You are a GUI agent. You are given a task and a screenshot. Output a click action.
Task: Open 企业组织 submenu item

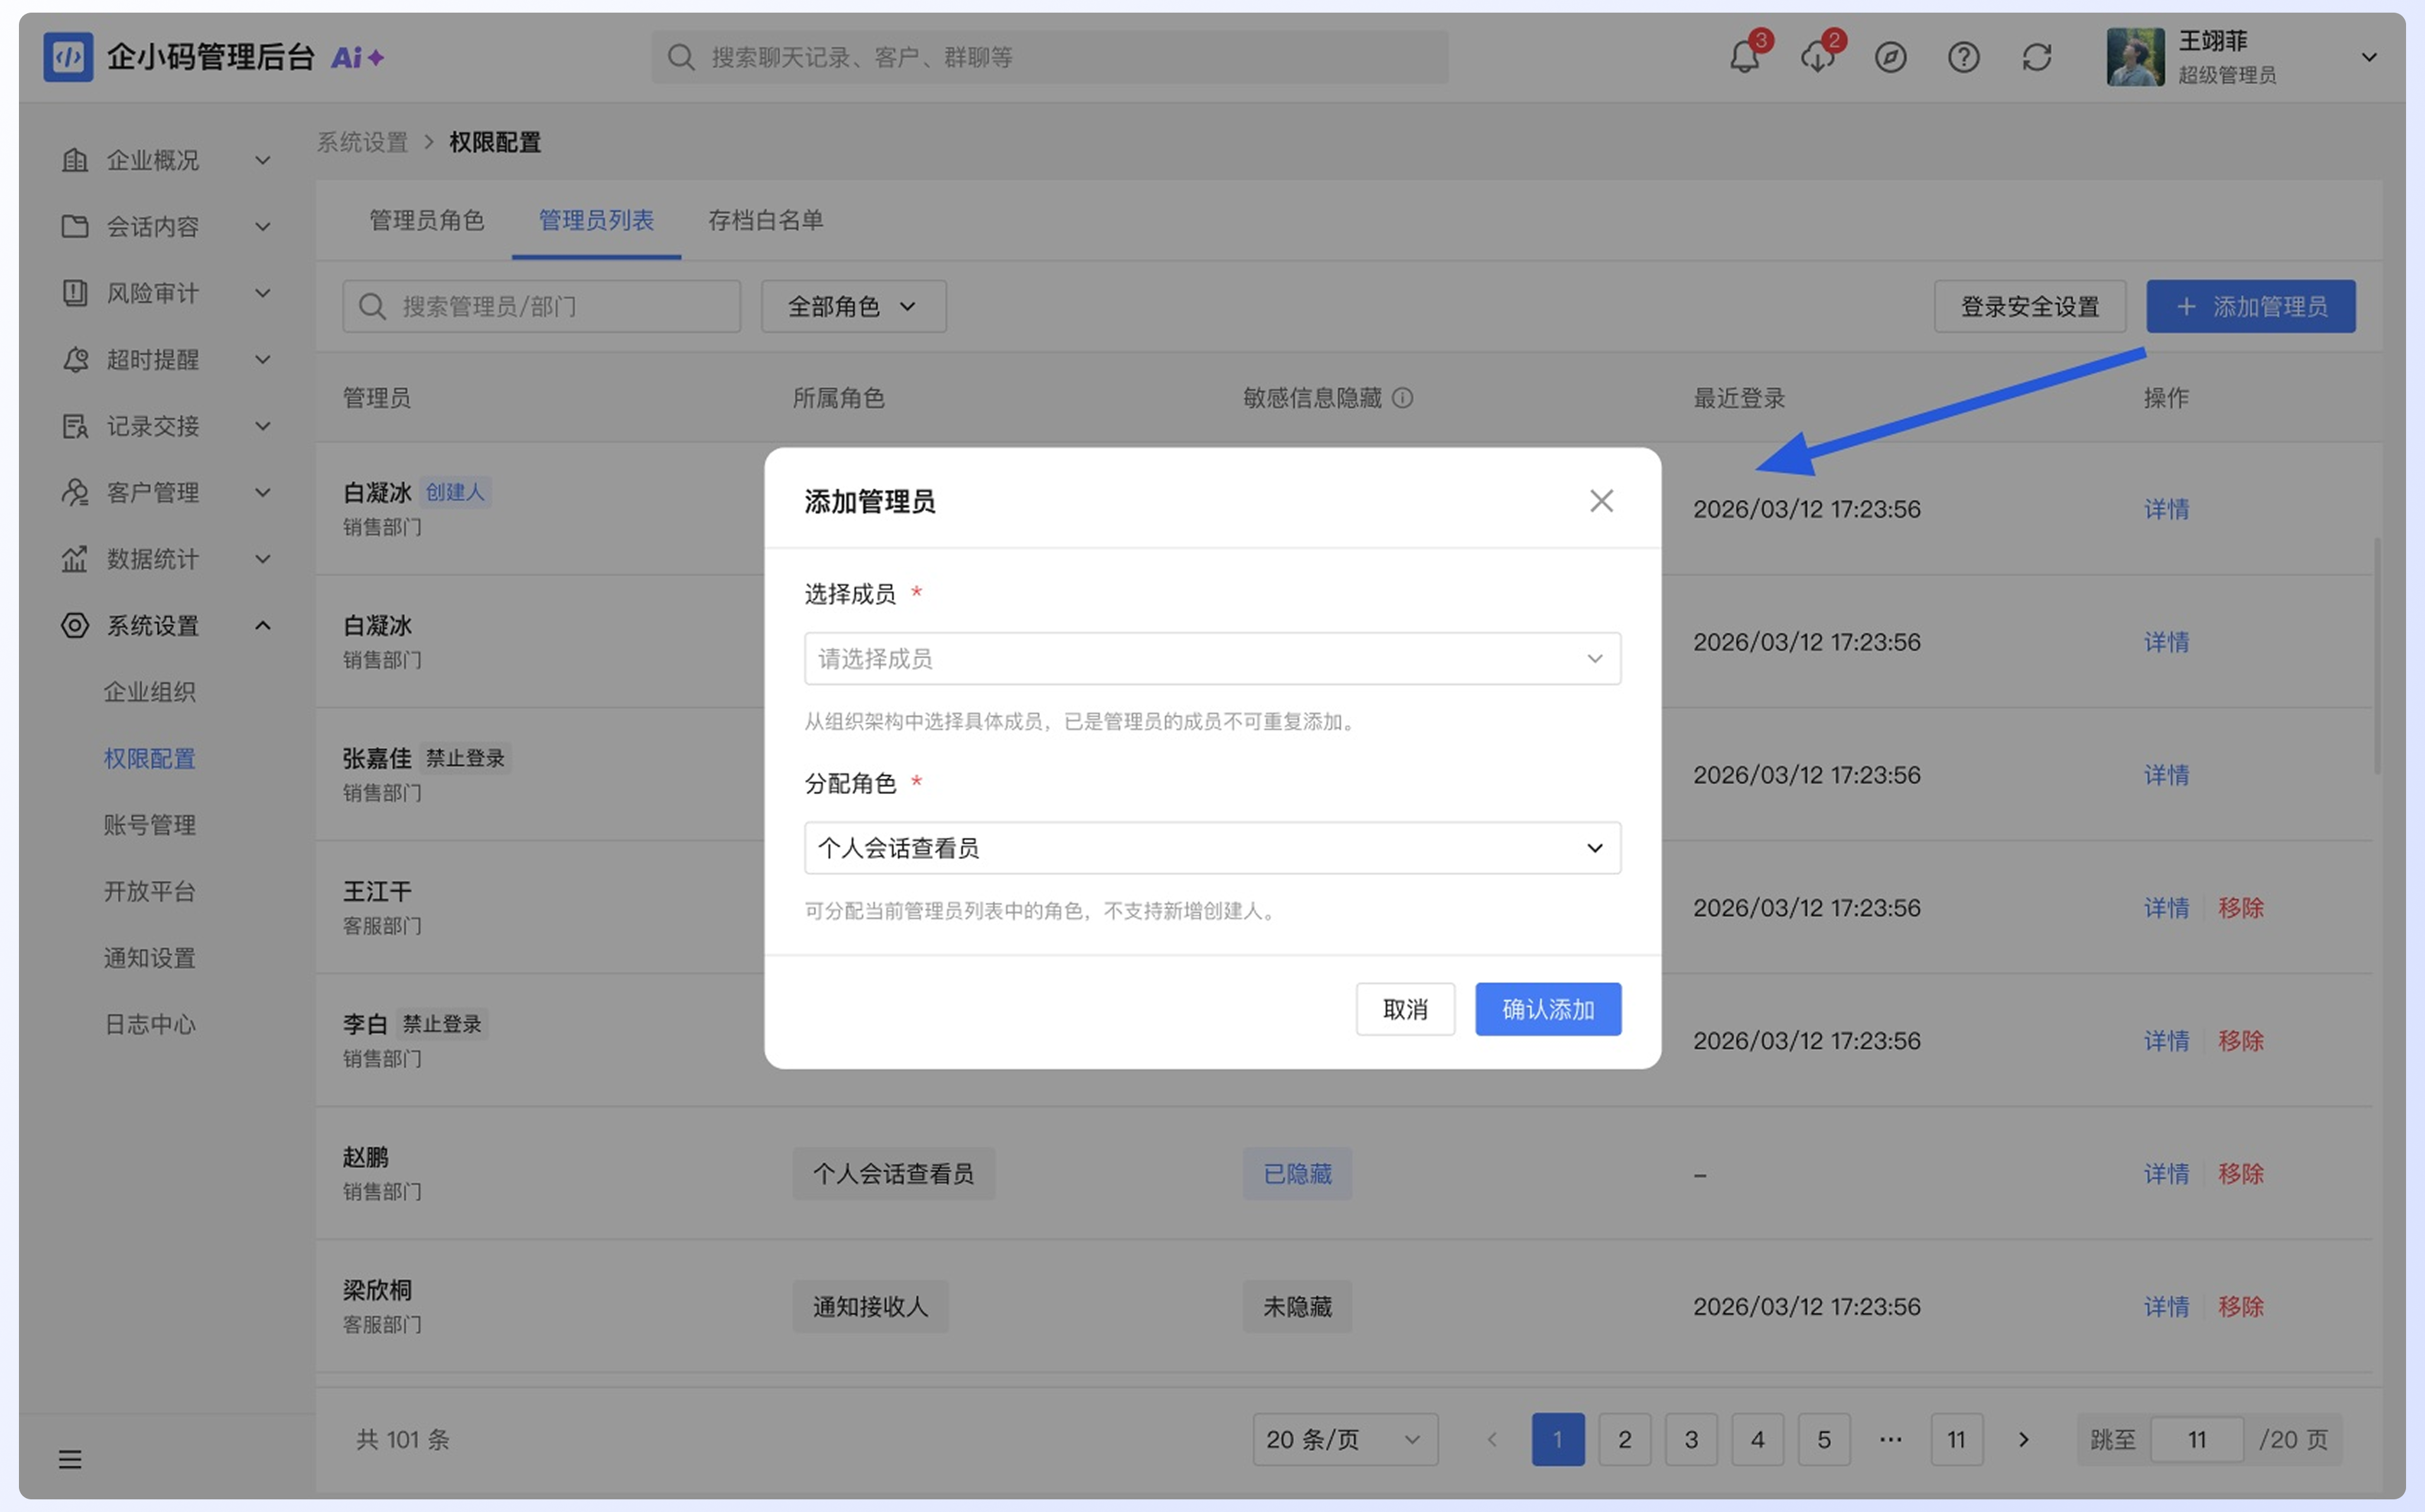150,692
